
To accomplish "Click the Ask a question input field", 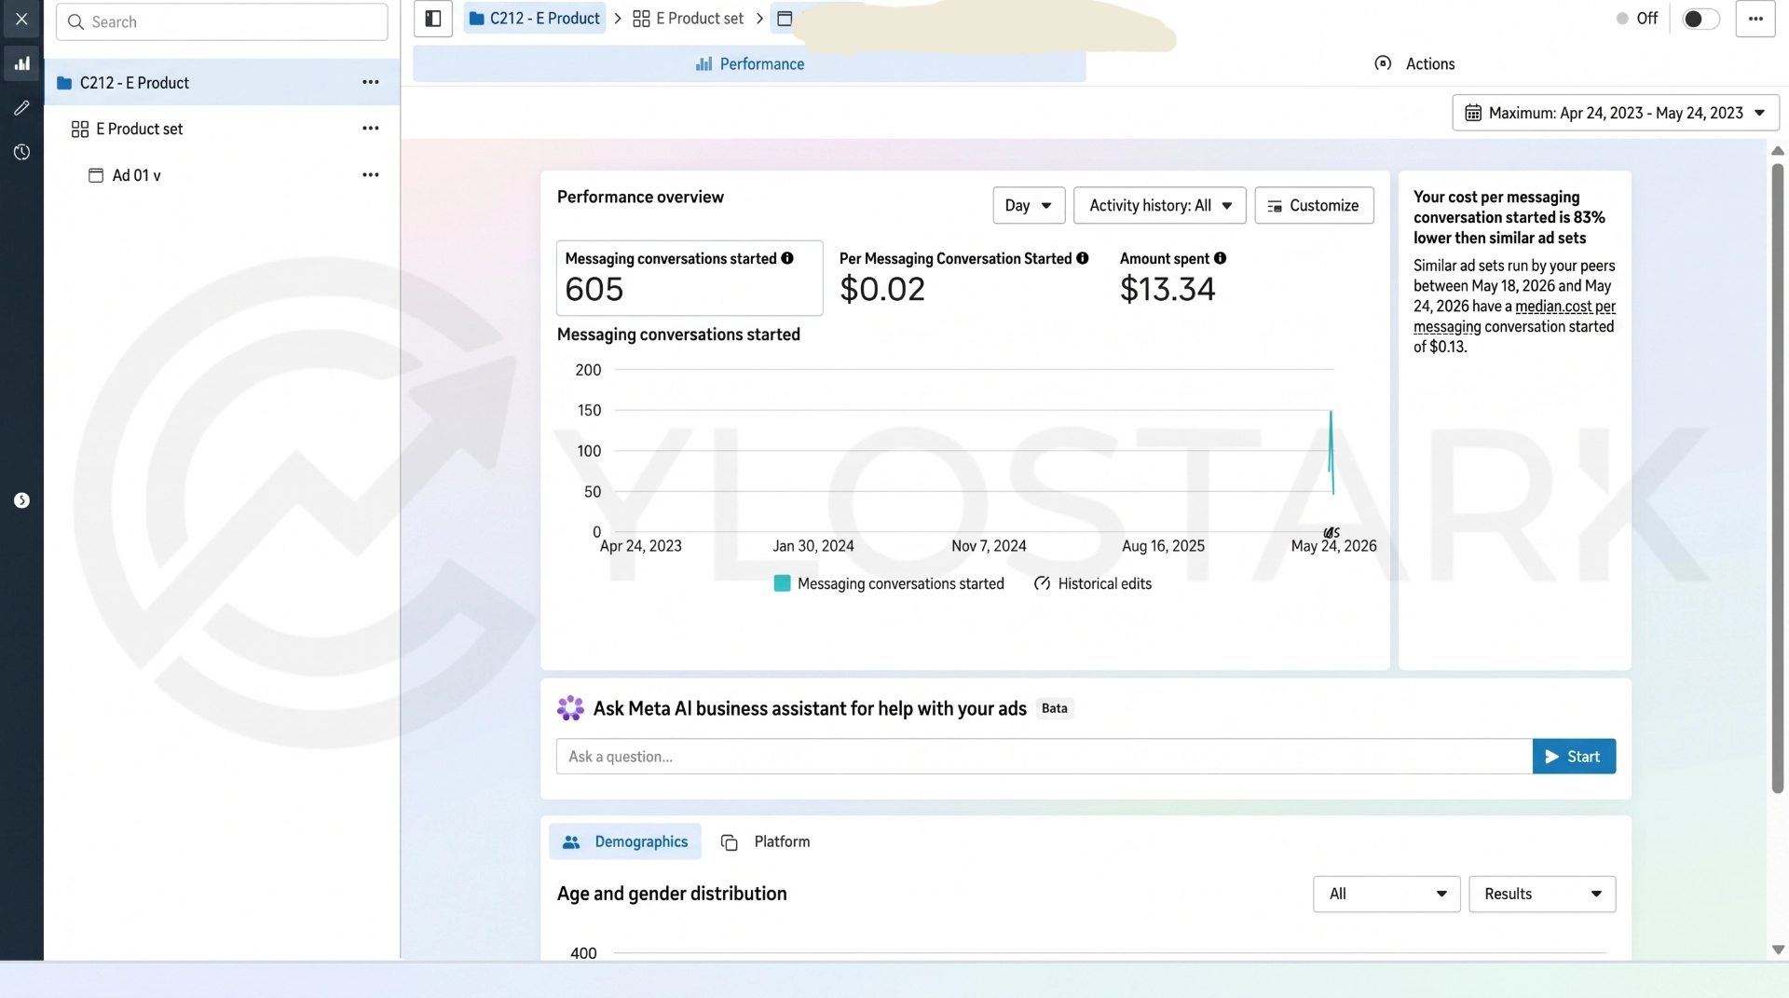I will (x=1044, y=757).
